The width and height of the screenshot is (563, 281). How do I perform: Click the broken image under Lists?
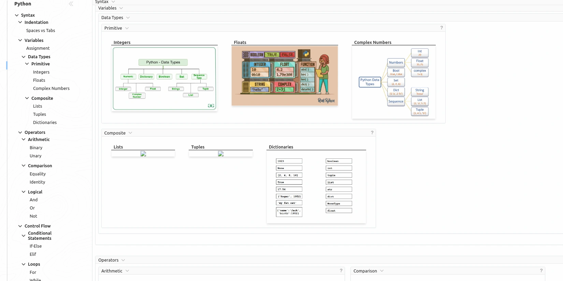point(143,154)
